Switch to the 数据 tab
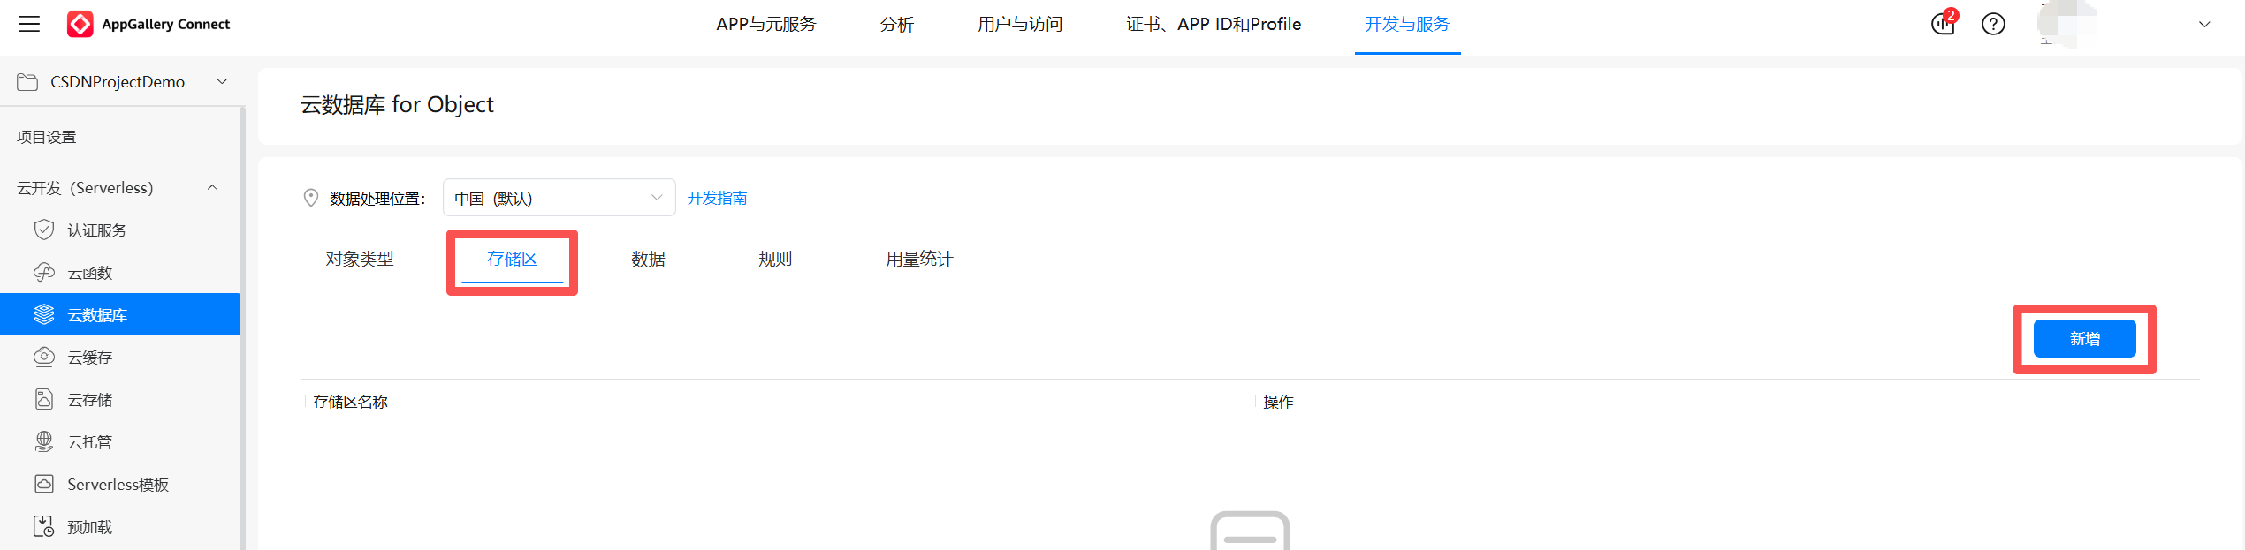 tap(648, 259)
